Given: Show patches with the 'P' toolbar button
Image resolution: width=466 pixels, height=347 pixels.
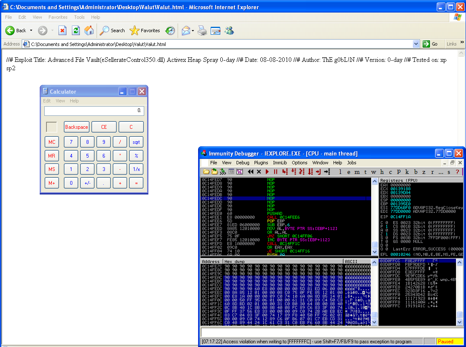Looking at the screenshot, I should (399, 172).
